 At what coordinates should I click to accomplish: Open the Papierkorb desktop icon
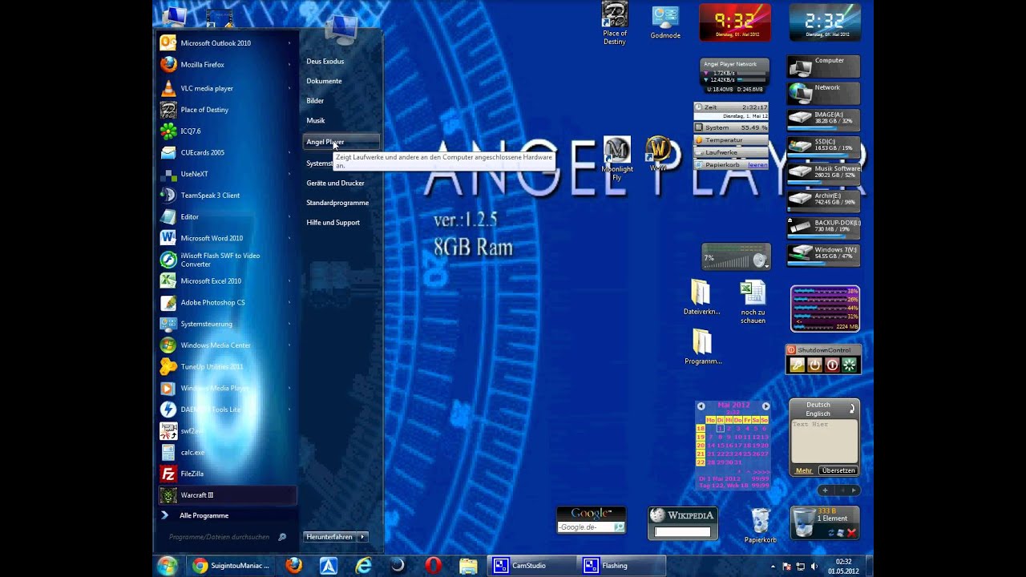click(760, 525)
